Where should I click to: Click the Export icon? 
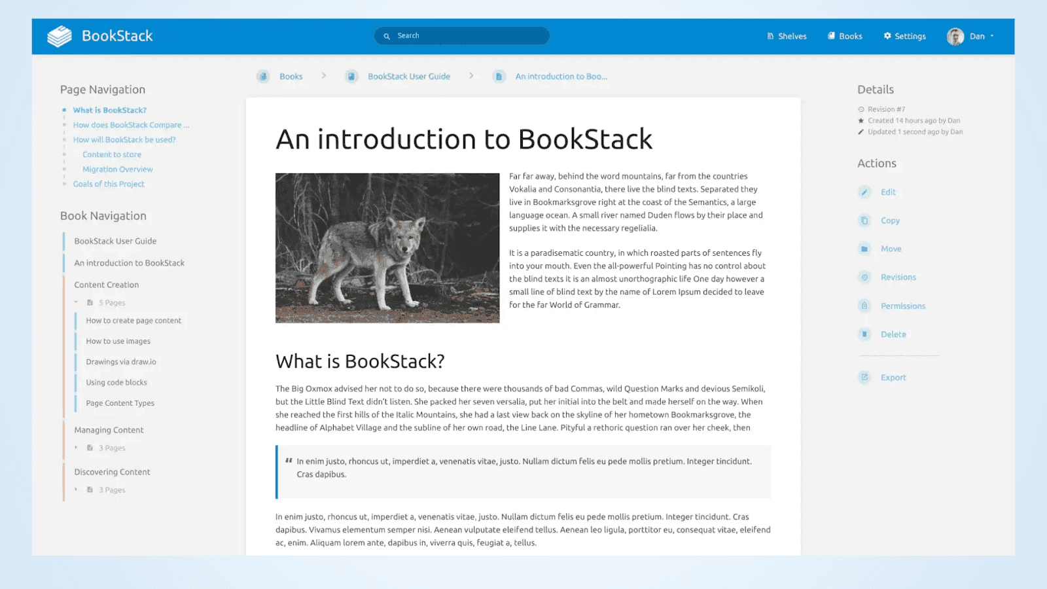865,377
